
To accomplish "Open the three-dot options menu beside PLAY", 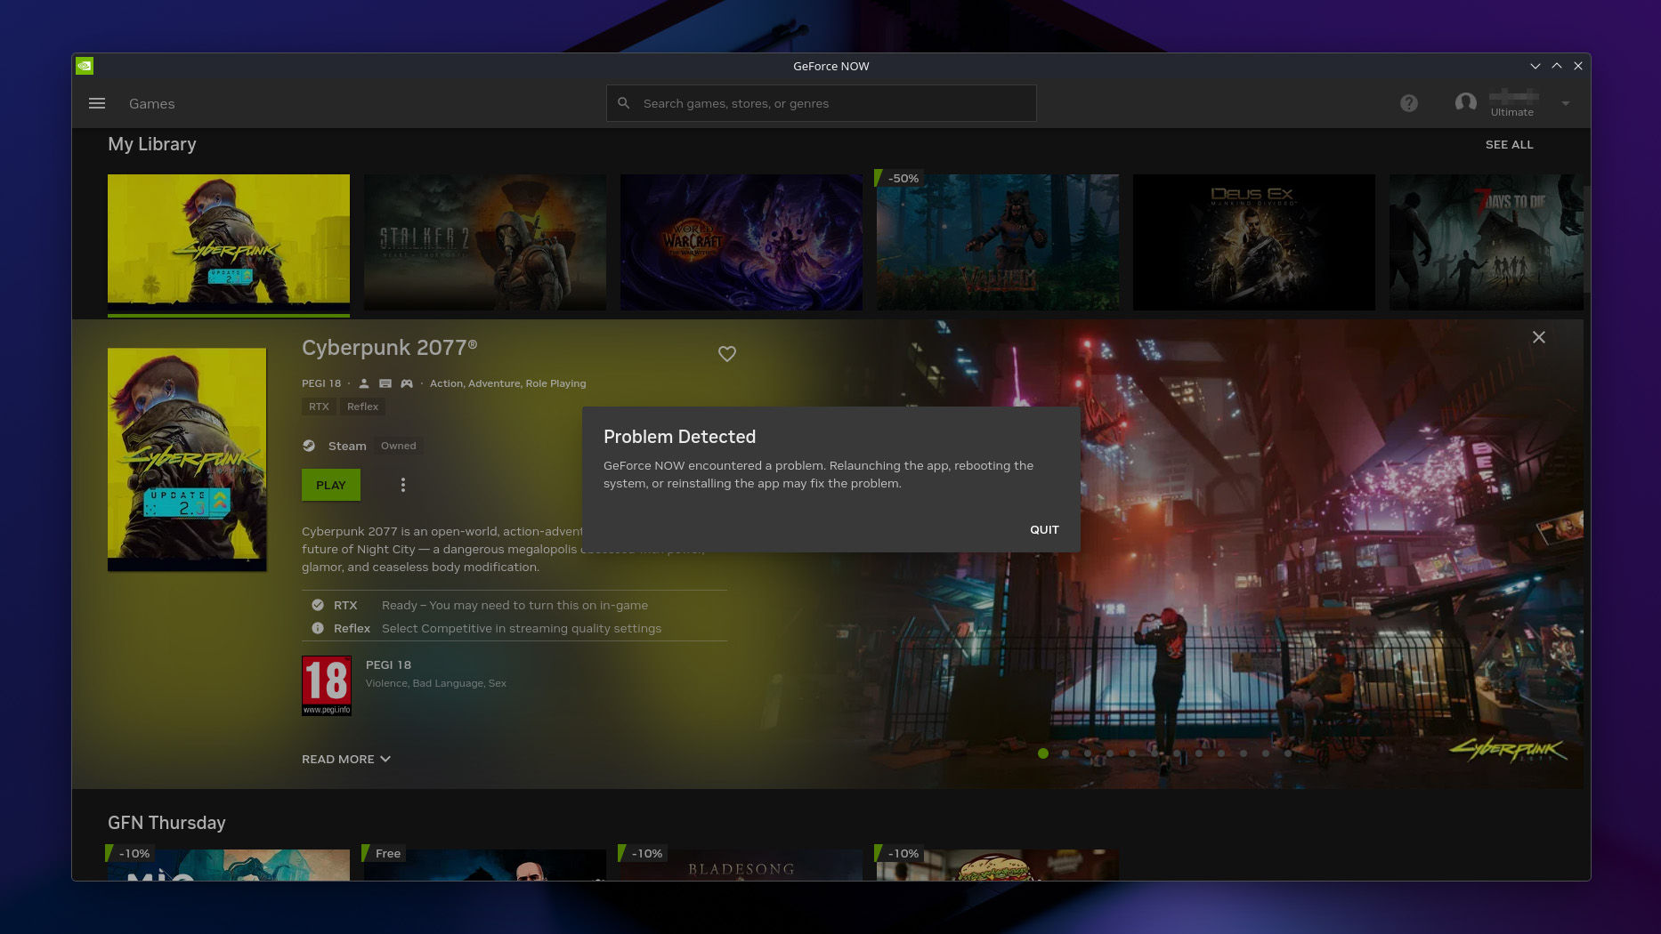I will point(403,485).
